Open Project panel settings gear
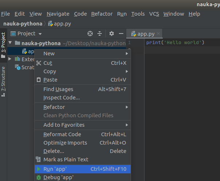This screenshot has width=220, height=181. [x=112, y=34]
